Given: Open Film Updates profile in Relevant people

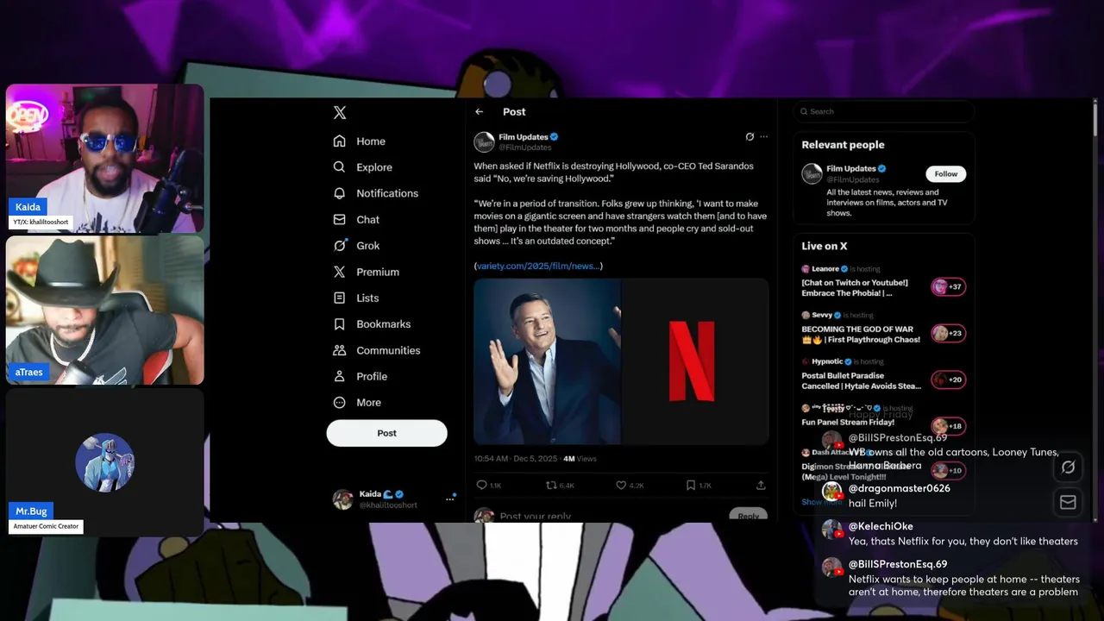Looking at the screenshot, I should (x=851, y=168).
